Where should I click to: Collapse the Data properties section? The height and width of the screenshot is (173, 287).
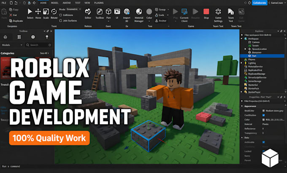click(242, 137)
